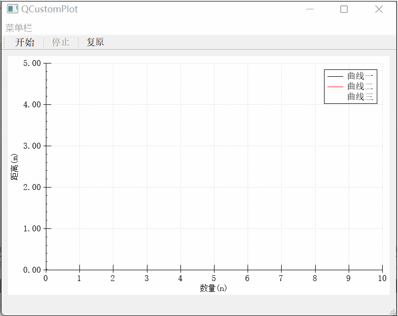The width and height of the screenshot is (398, 316).
Task: Click the x-axis tick label 5
Action: pyautogui.click(x=214, y=279)
